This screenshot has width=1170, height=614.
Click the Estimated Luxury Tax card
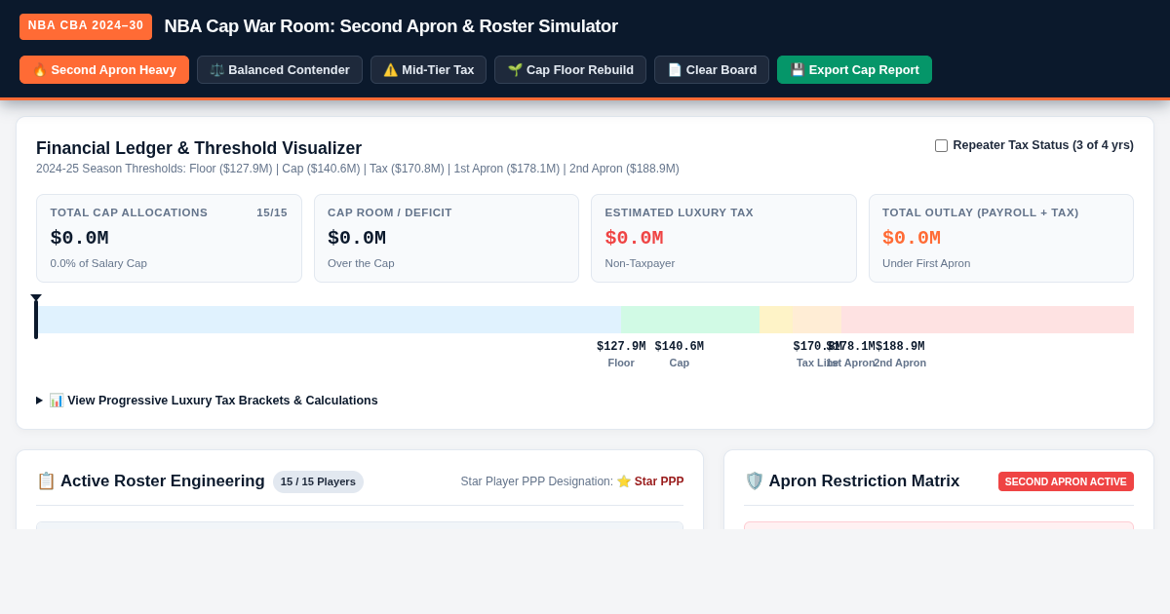(x=723, y=238)
